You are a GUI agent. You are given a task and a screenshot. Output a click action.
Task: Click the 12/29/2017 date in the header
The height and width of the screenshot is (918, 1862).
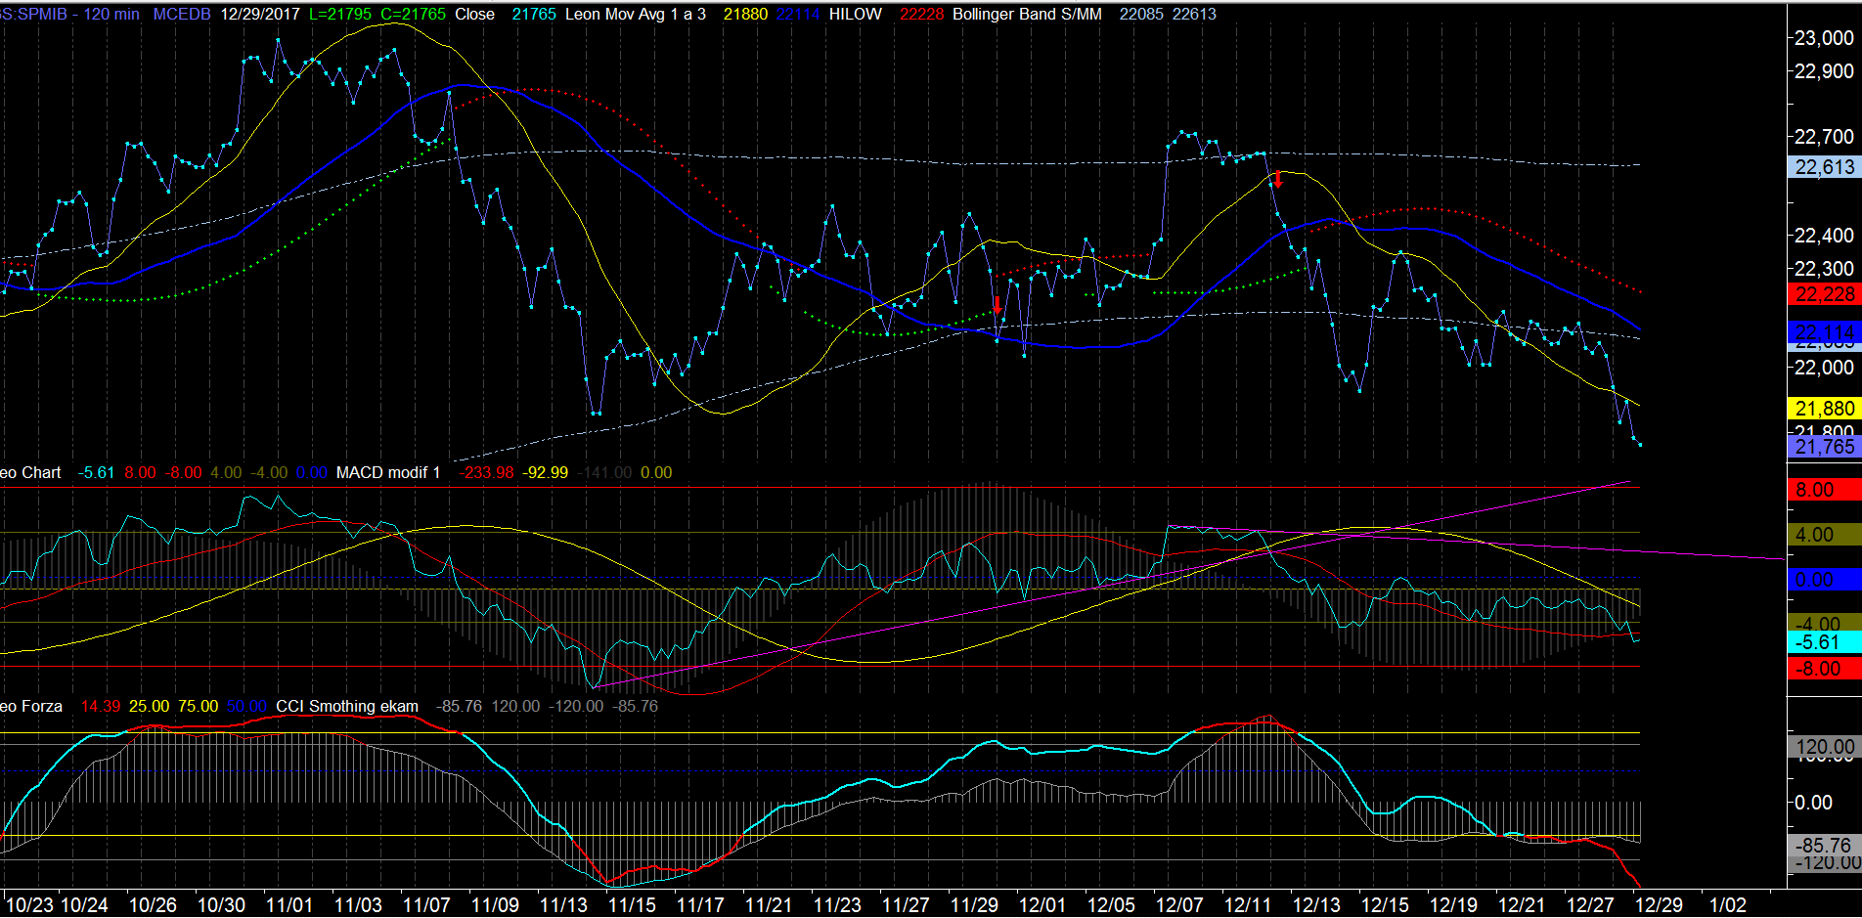coord(260,15)
